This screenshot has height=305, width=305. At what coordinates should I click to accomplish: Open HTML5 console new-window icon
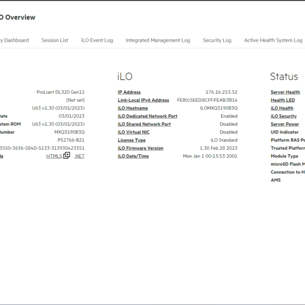point(67,155)
